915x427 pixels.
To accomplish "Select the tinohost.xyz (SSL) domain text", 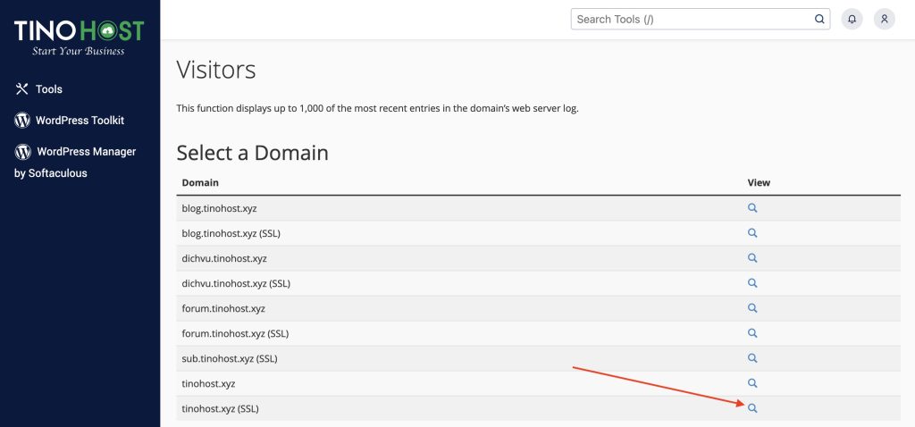I will click(x=220, y=409).
